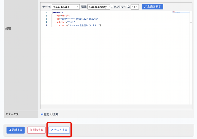197x139 pixels.
Task: Open the フォントサイズ 14 dropdown
Action: [x=135, y=7]
